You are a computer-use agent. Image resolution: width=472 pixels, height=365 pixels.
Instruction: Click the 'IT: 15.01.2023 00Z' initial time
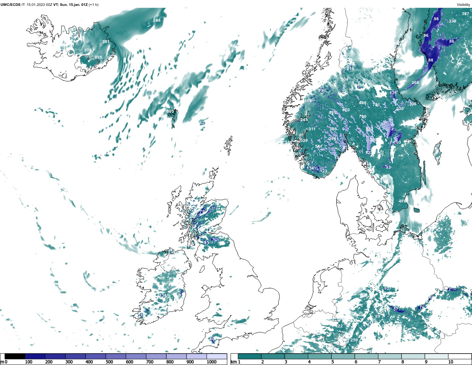[37, 5]
